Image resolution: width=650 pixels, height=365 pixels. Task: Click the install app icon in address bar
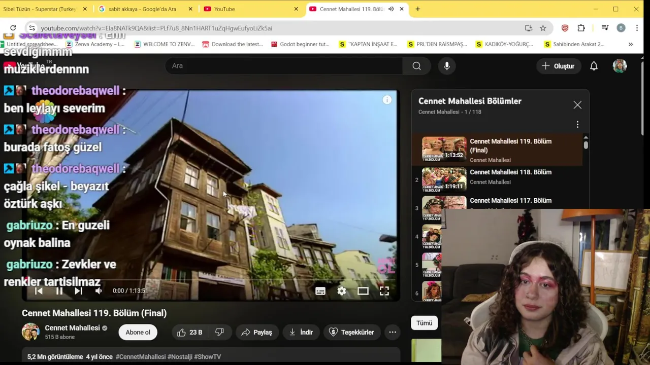pyautogui.click(x=529, y=28)
